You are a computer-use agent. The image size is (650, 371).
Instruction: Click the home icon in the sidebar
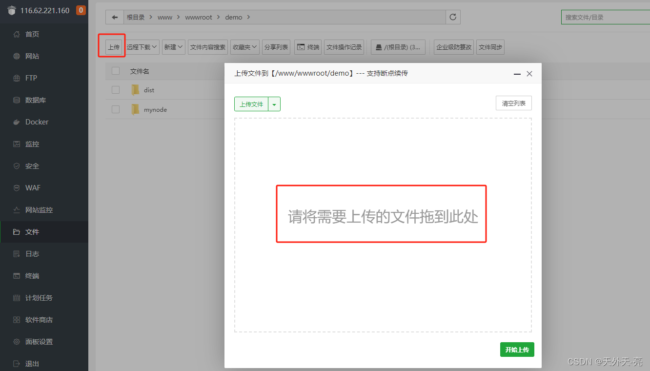[17, 34]
